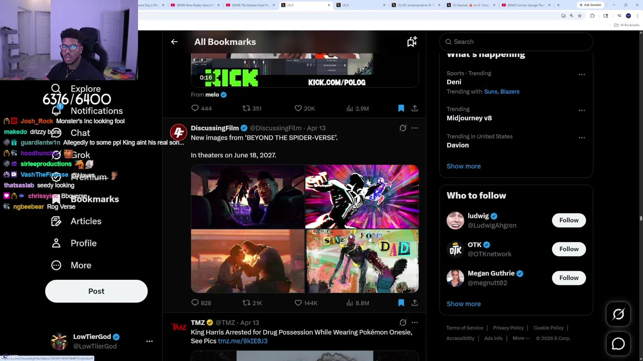The image size is (643, 361).
Task: Open the add bookmark folder icon
Action: click(412, 42)
